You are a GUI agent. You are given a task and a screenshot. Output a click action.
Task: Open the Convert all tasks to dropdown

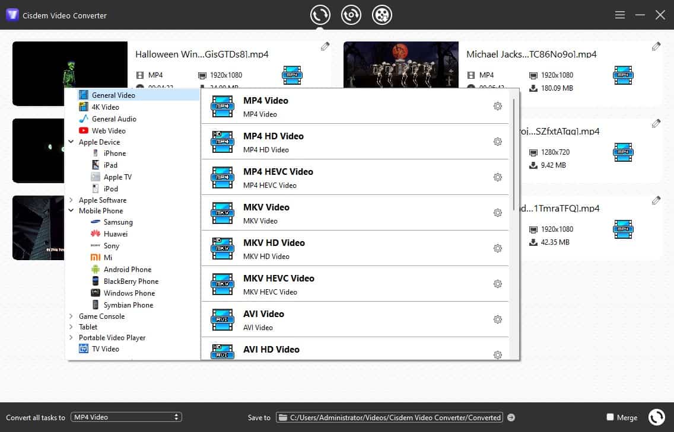(126, 417)
